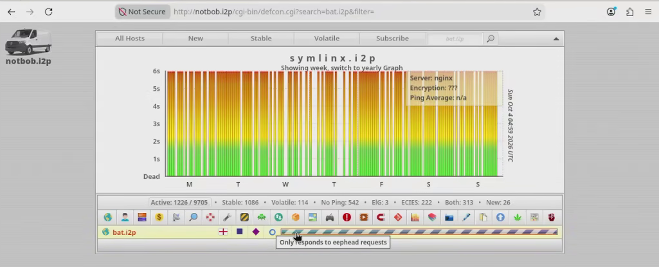Bookmark page with the star icon
The image size is (659, 267).
(x=537, y=12)
